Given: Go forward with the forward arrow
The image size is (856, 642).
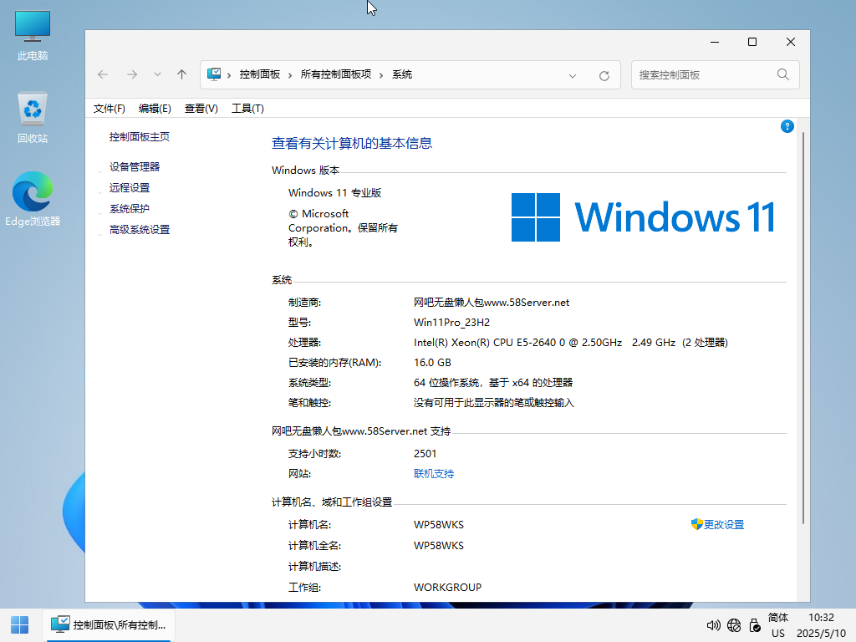Looking at the screenshot, I should click(x=132, y=74).
